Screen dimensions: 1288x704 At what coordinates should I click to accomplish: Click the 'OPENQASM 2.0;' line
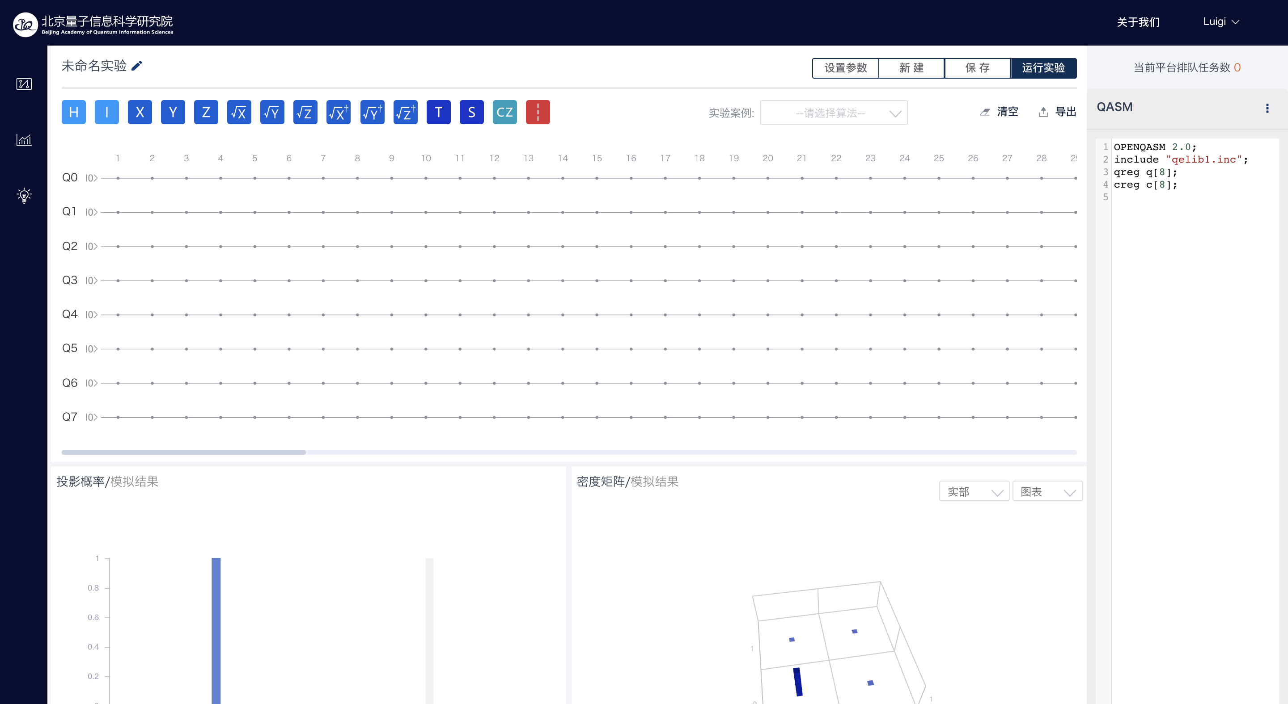1155,147
